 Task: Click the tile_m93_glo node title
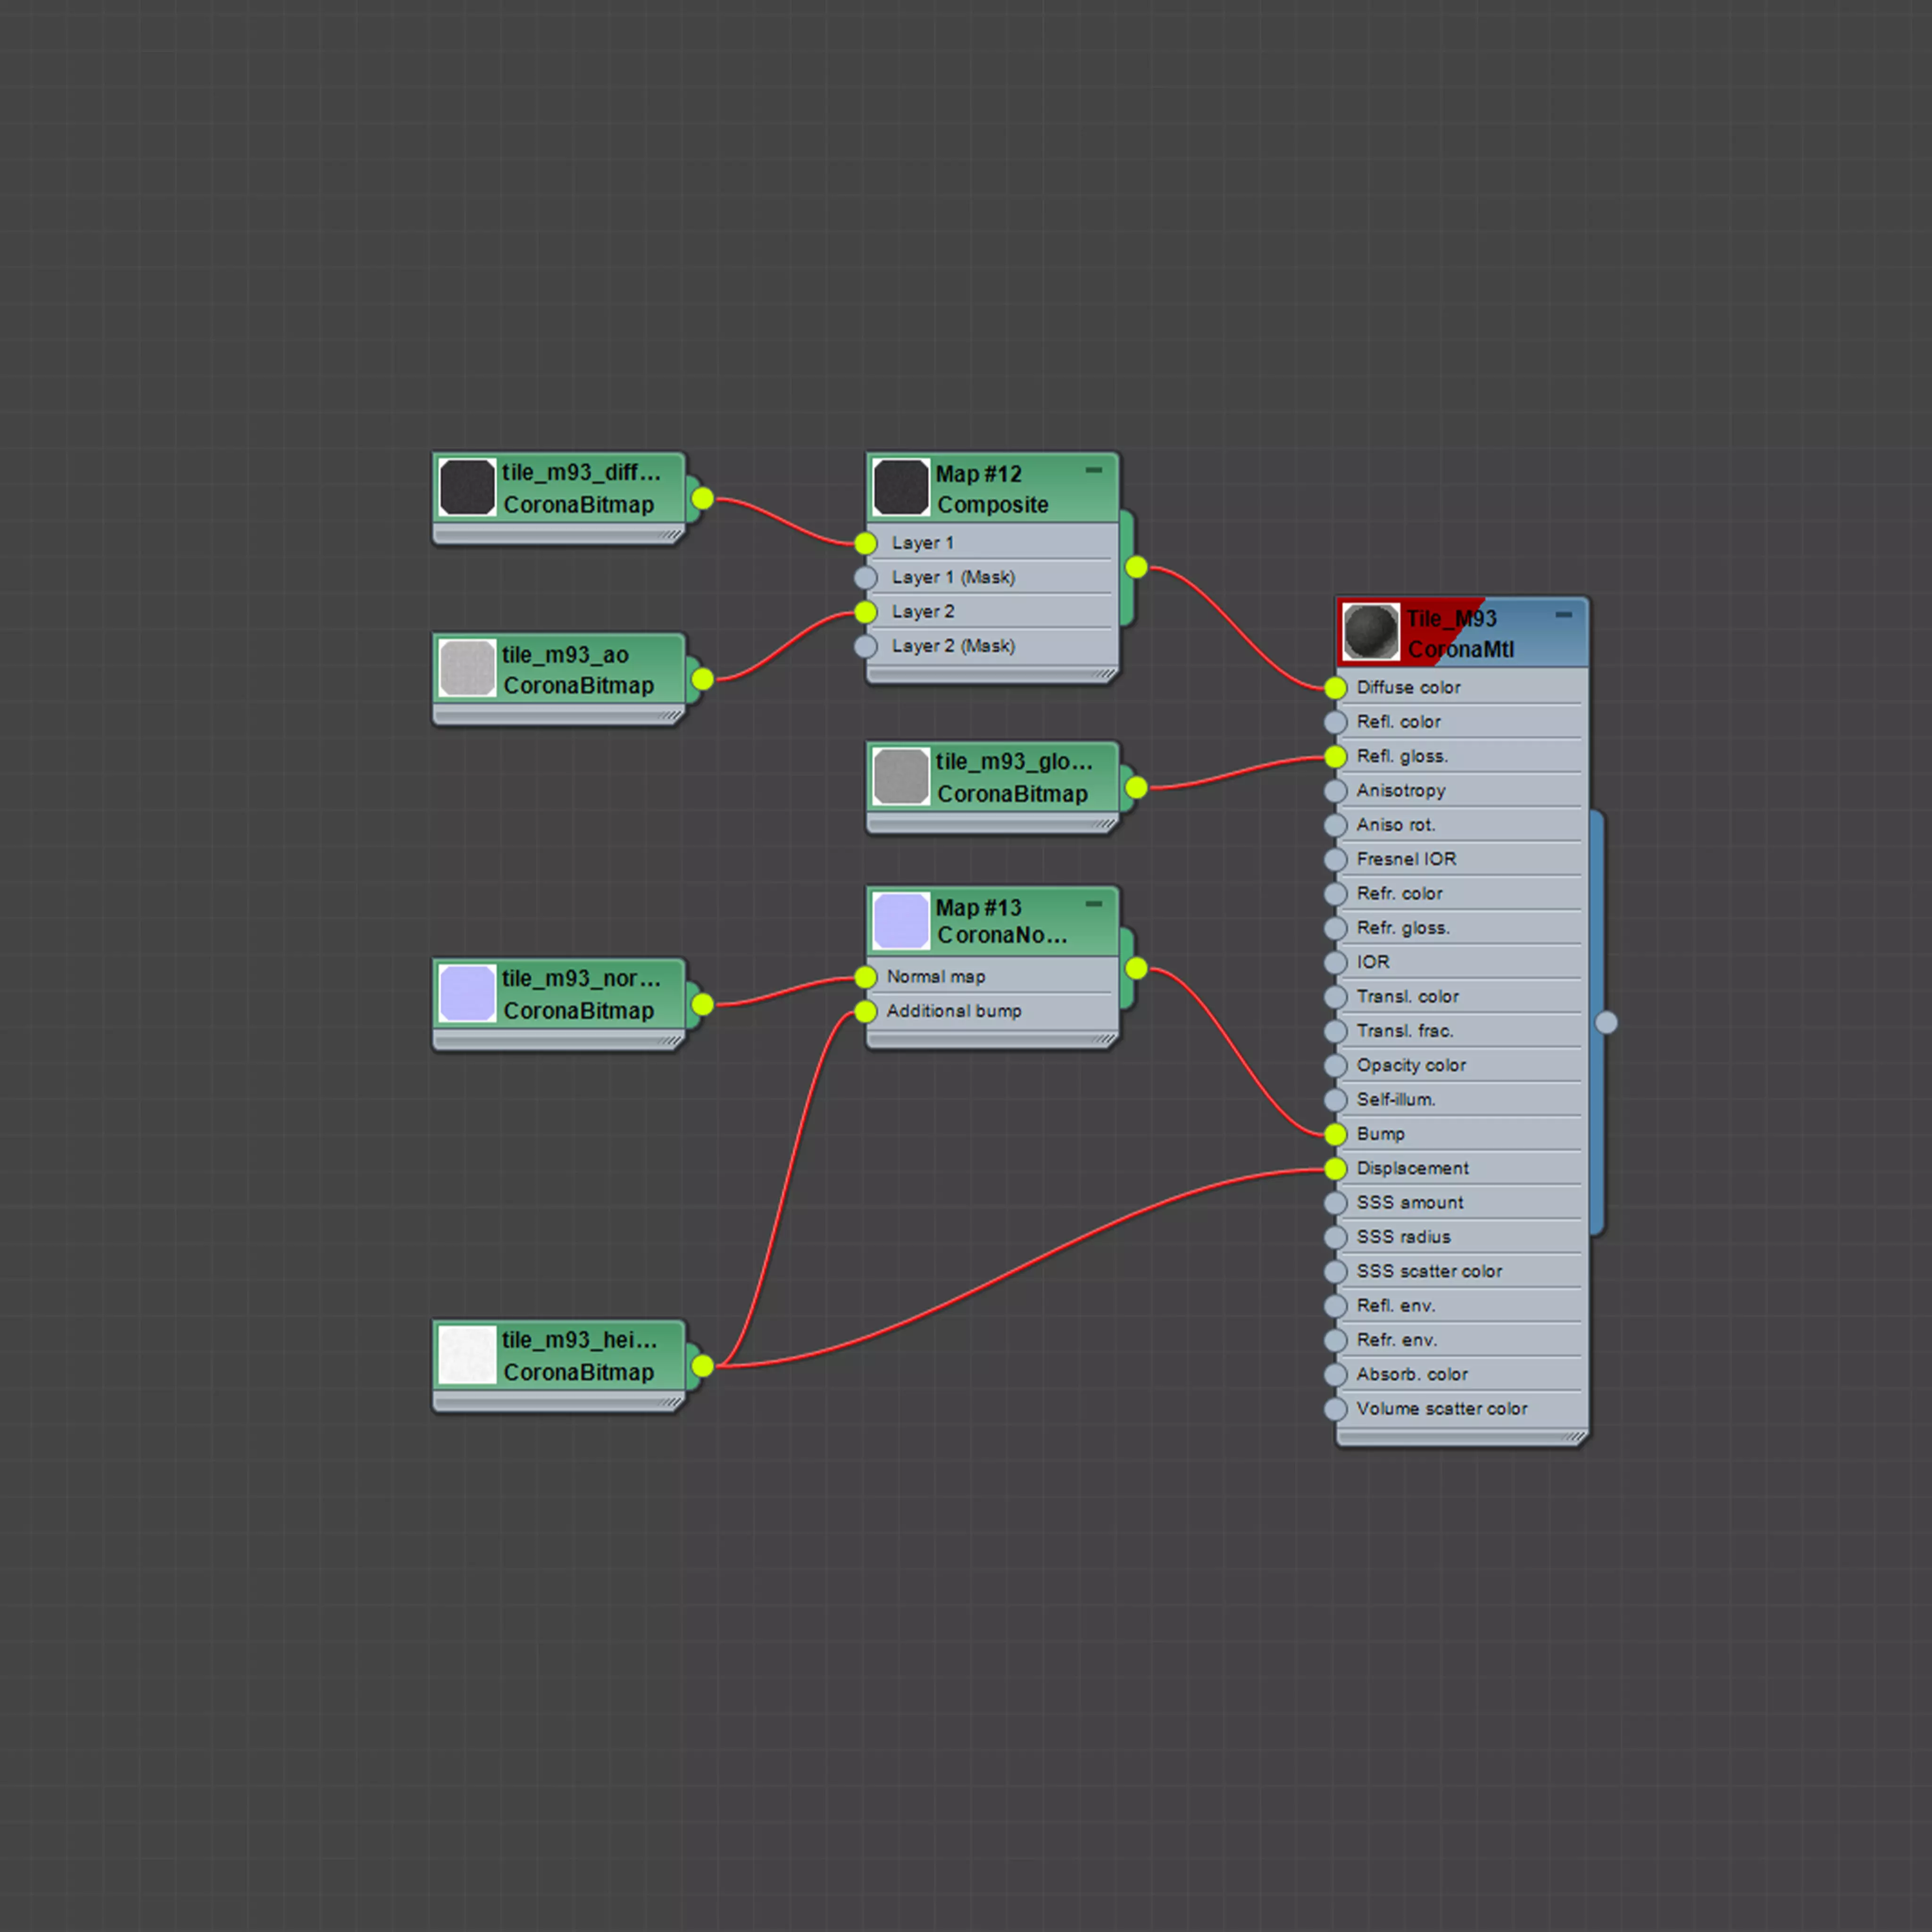(x=1012, y=762)
